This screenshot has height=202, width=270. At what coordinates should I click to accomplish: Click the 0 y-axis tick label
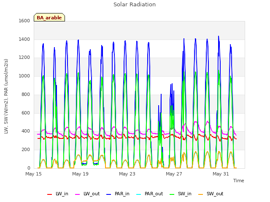click(x=29, y=168)
